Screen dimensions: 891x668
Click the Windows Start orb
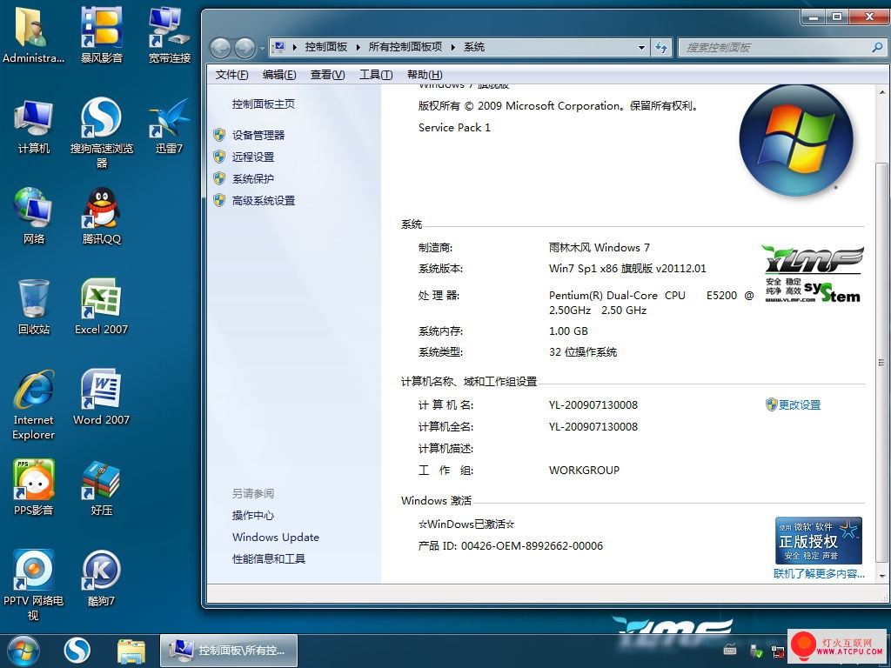pyautogui.click(x=23, y=651)
